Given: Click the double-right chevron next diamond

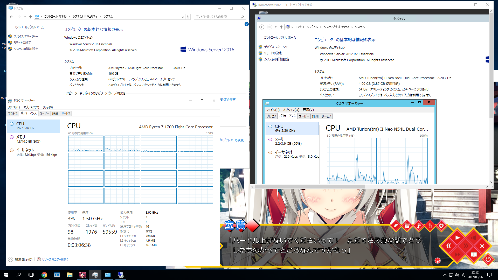Looking at the screenshot, I should pyautogui.click(x=466, y=246).
